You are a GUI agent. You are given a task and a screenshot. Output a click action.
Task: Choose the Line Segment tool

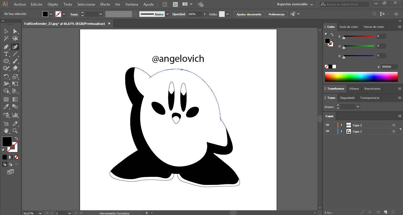pos(15,54)
